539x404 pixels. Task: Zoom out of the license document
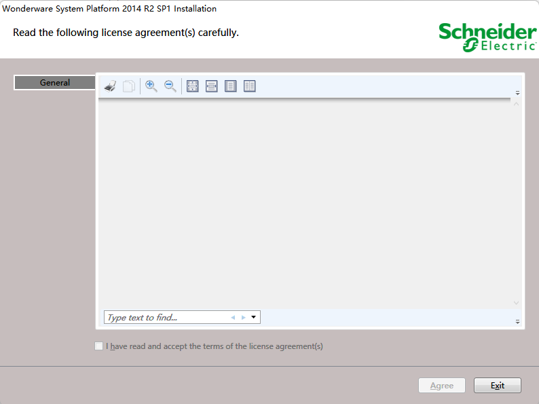point(170,86)
